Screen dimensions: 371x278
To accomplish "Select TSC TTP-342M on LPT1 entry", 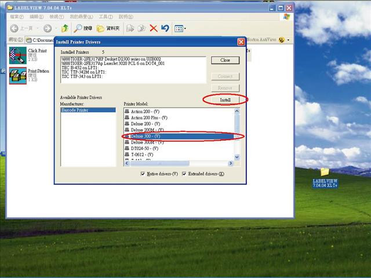I will 83,72.
